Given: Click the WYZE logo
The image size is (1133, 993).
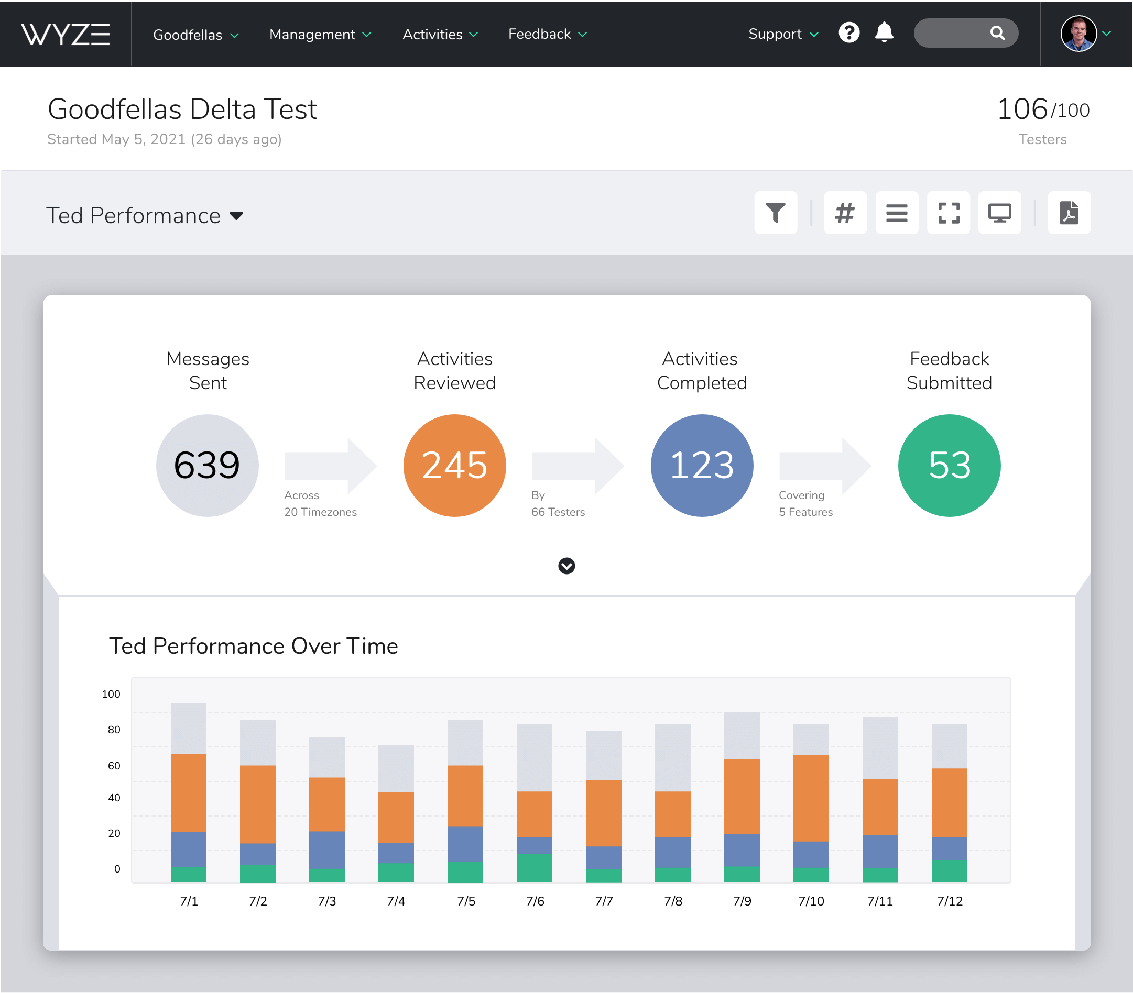Looking at the screenshot, I should pos(65,34).
